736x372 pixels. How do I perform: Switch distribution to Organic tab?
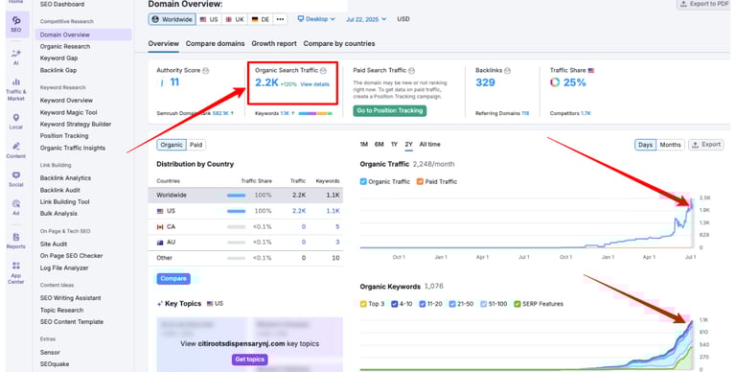[x=172, y=145]
